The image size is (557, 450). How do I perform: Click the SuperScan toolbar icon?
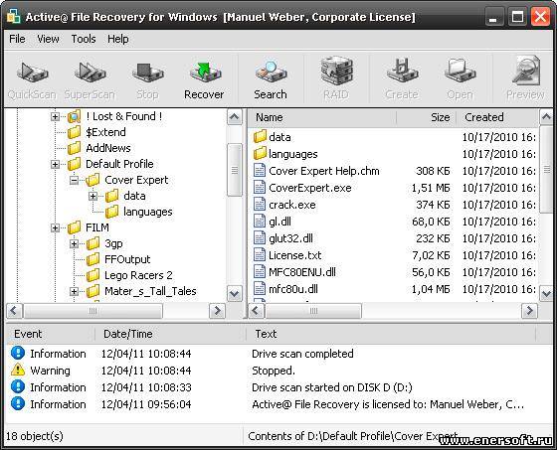[90, 73]
